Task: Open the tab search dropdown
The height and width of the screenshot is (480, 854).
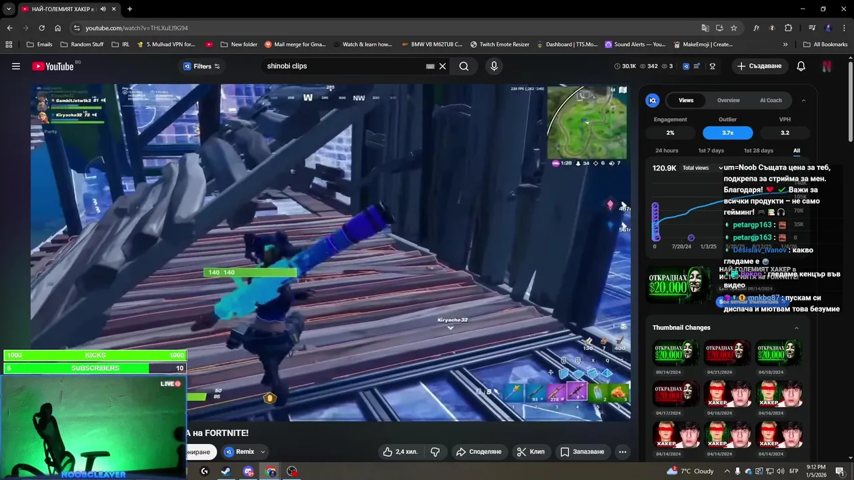Action: (9, 9)
